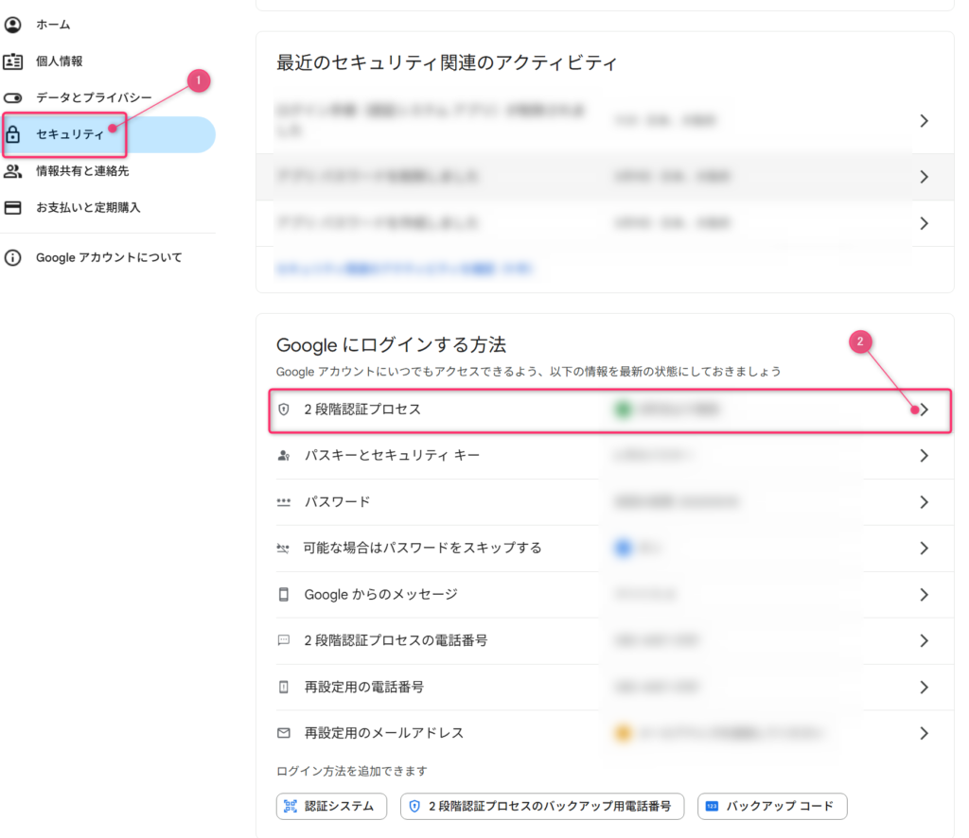Select the passkey icon next to パスキーとセキュリティ キー
Image resolution: width=969 pixels, height=838 pixels.
[x=285, y=455]
